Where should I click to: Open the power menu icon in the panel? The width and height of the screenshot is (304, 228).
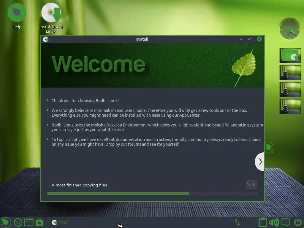[298, 222]
